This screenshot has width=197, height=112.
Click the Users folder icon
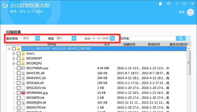coord(23,53)
